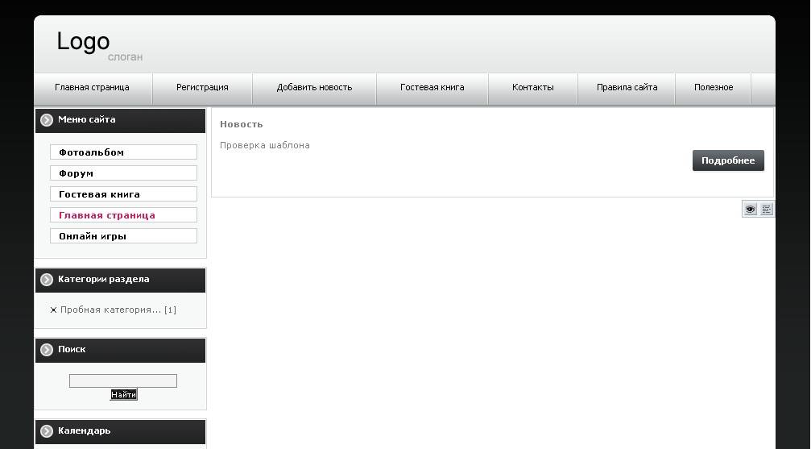
Task: Open Правила сайта from the navigation bar
Action: tap(627, 88)
